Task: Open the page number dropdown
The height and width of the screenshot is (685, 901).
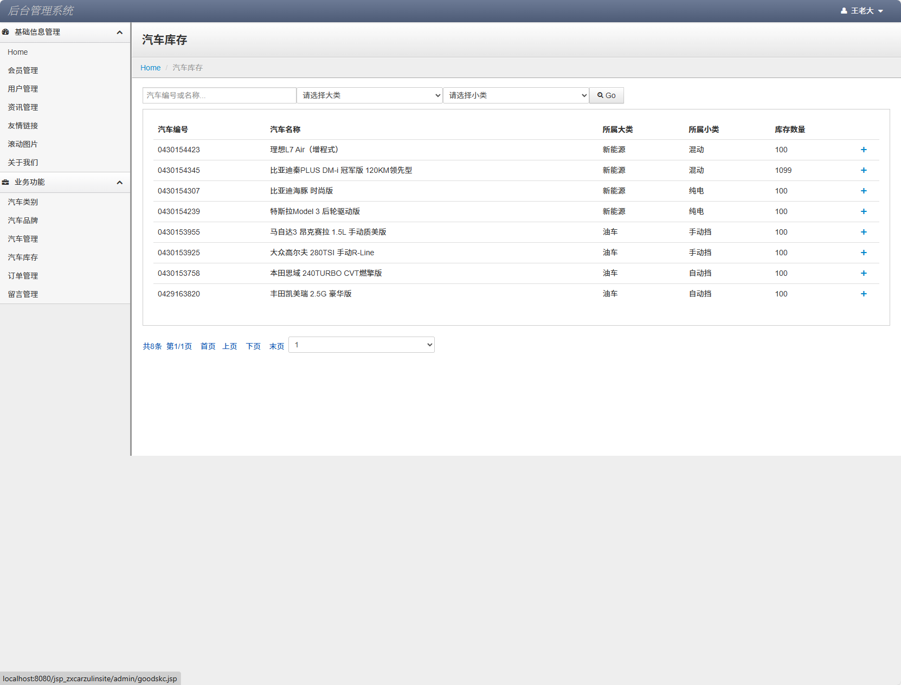Action: tap(362, 345)
